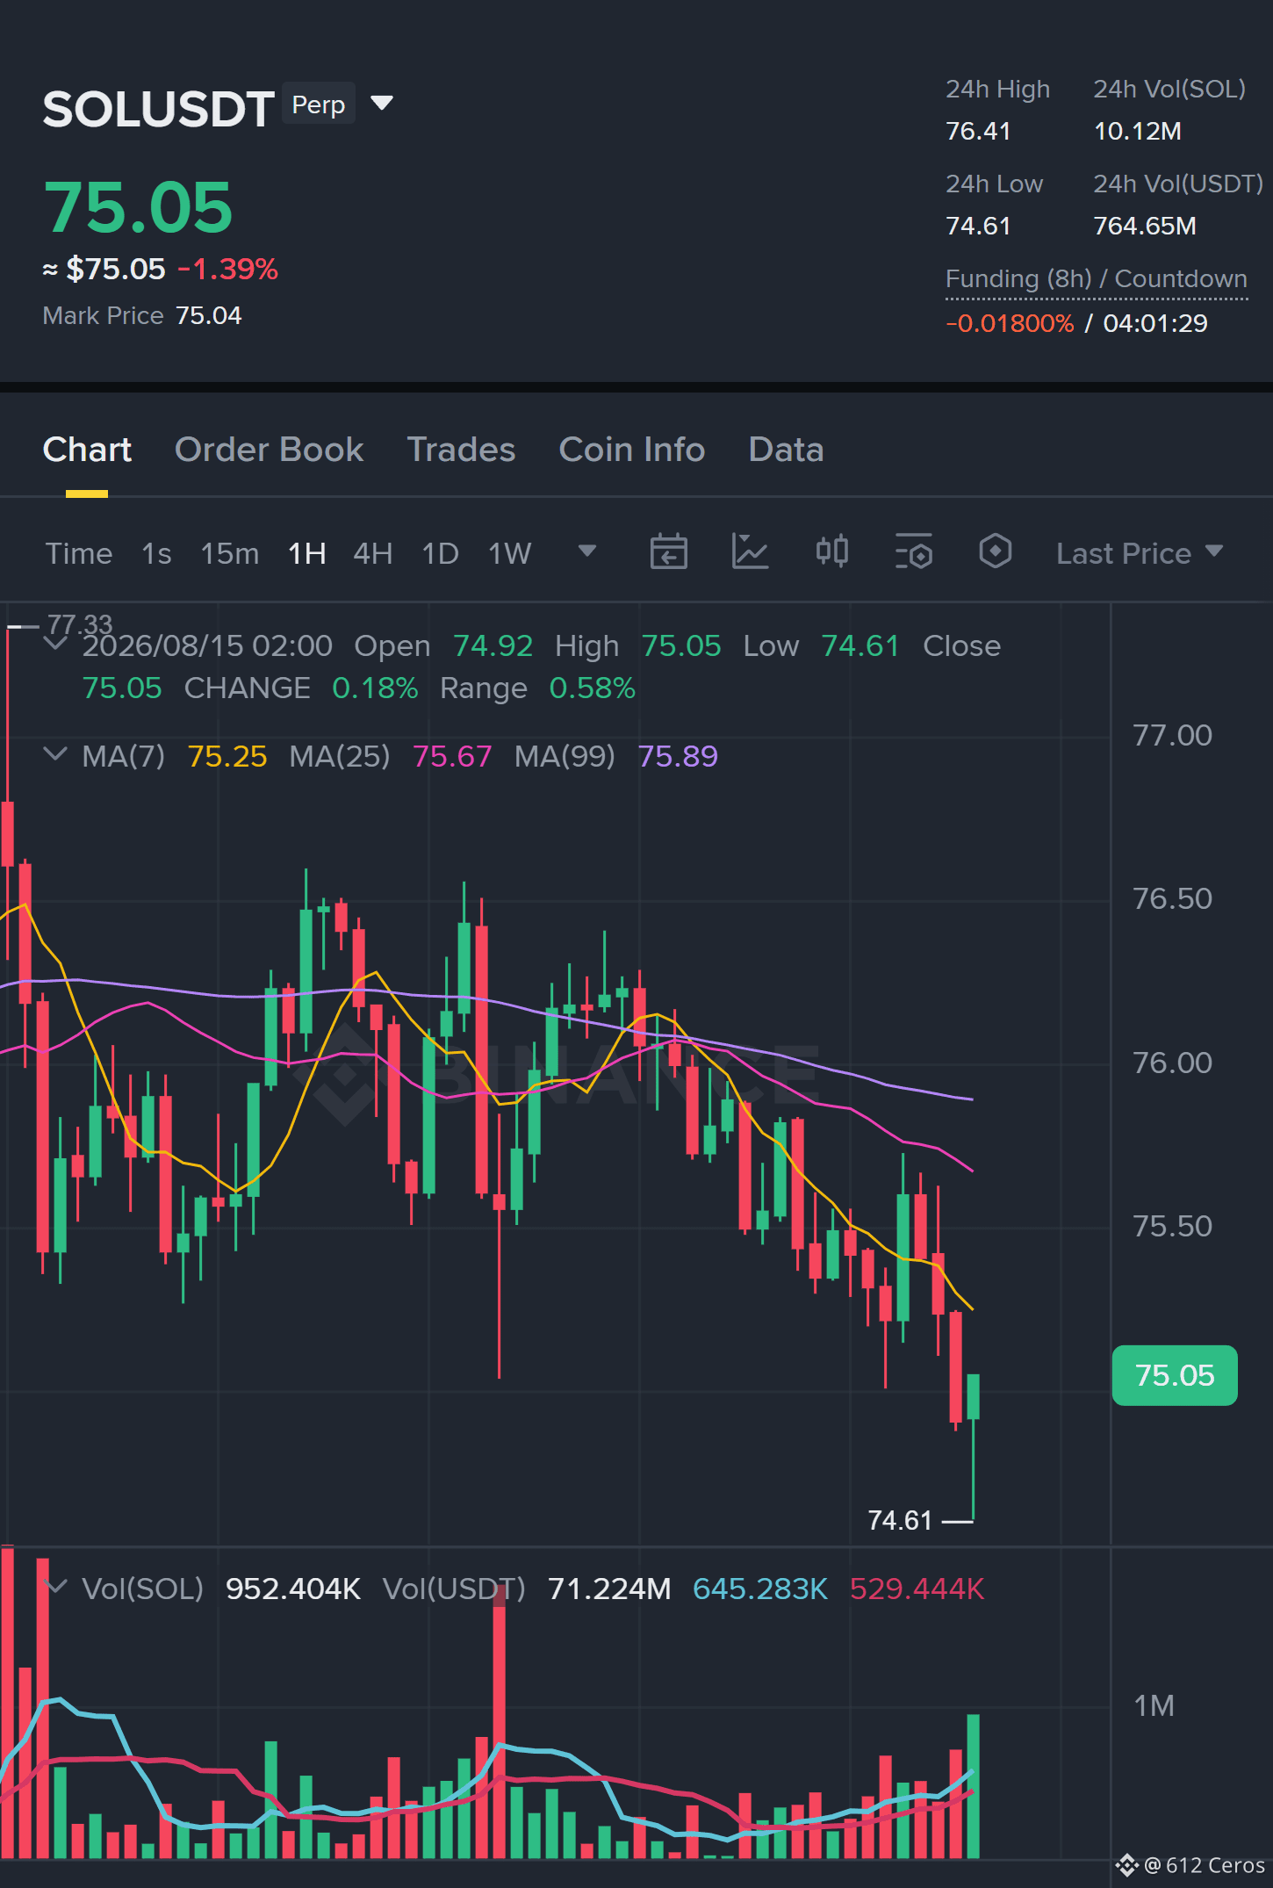Tap the SOLUSDT pair title
Viewport: 1273px width, 1888px height.
158,109
